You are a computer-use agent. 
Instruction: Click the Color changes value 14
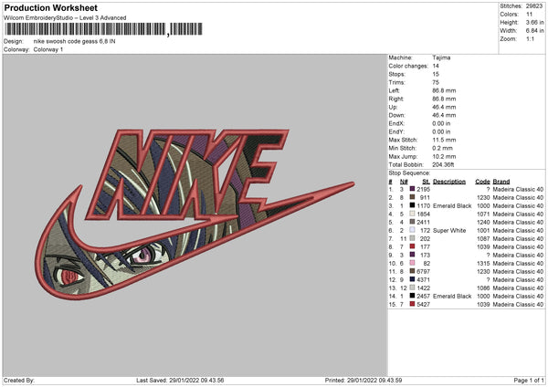pyautogui.click(x=436, y=66)
